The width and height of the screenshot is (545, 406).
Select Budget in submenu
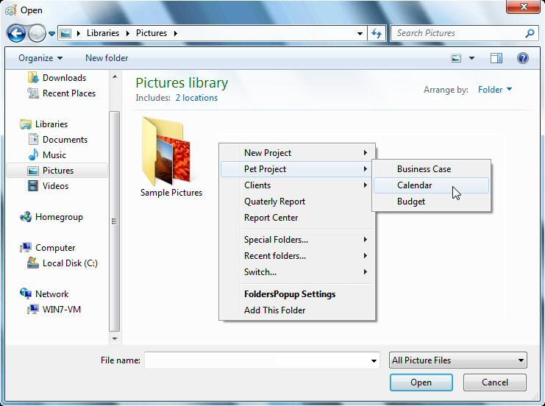tap(431, 202)
